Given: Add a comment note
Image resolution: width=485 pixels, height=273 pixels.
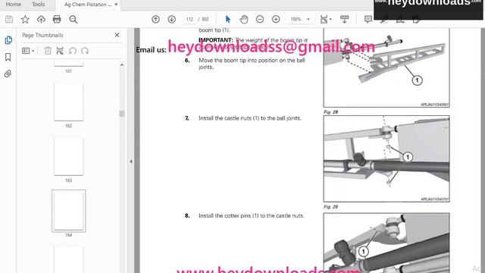Looking at the screenshot, I should [x=368, y=19].
